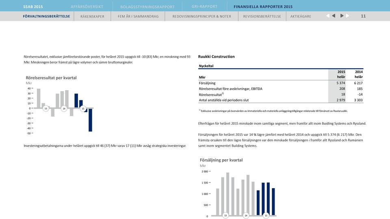Jump back using the white left arrow
The height and width of the screenshot is (219, 390).
328,16
